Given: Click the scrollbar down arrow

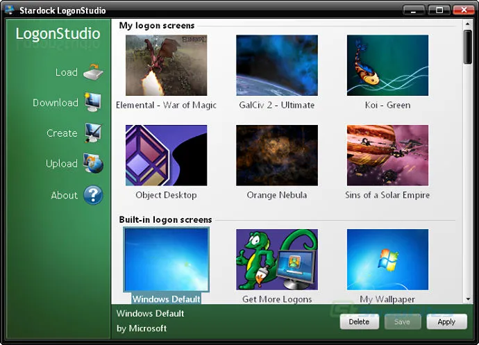Looking at the screenshot, I should point(467,299).
